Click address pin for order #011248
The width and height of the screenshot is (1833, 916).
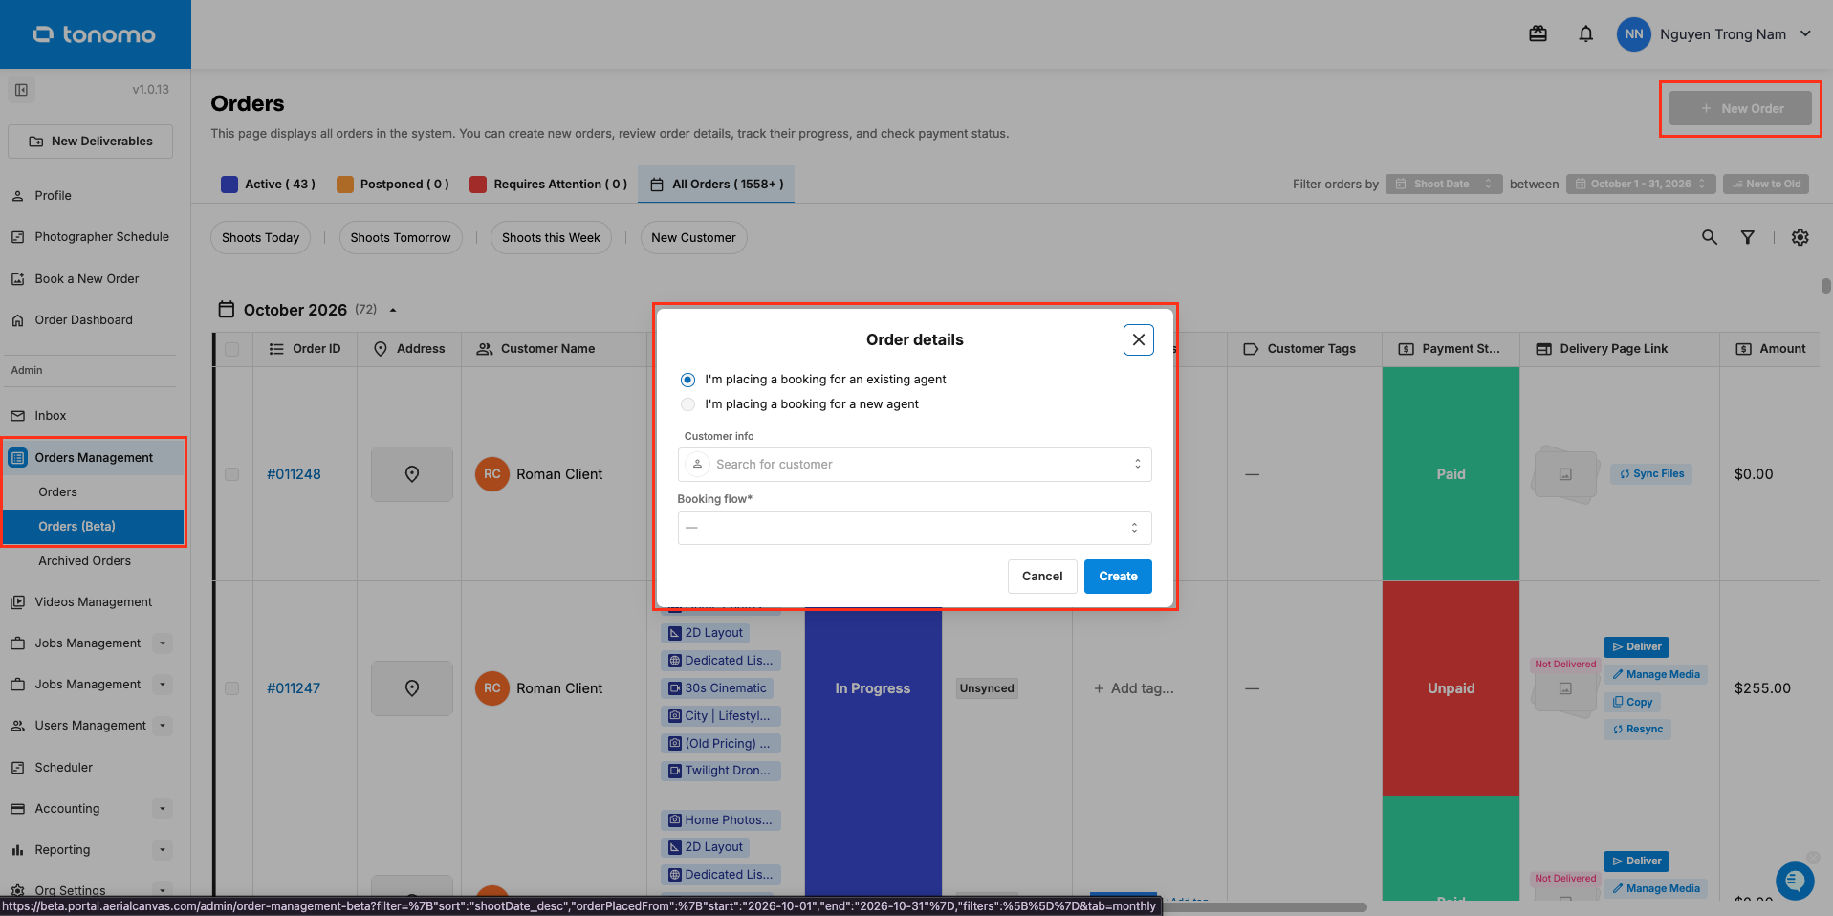[x=412, y=474]
